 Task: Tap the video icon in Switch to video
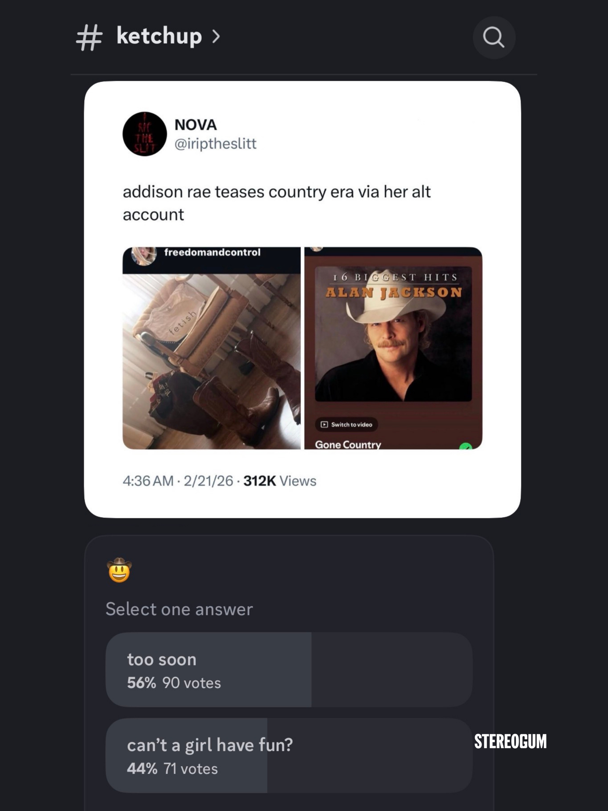click(324, 425)
